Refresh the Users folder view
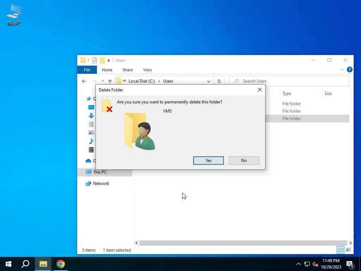Viewport: 361px width, 271px height. pyautogui.click(x=219, y=81)
